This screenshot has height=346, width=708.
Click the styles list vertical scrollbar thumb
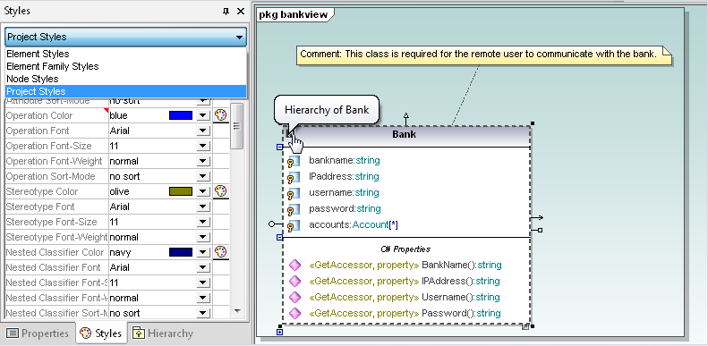pyautogui.click(x=237, y=126)
